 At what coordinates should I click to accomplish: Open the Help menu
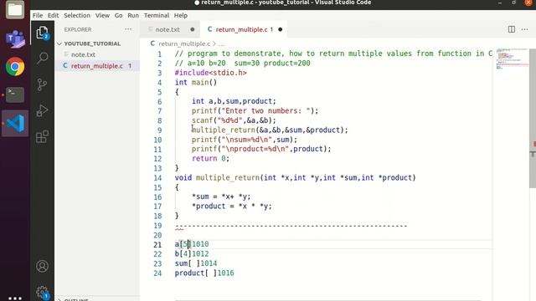[181, 15]
